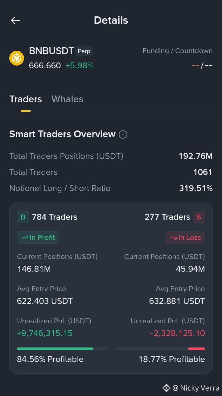Tap the 784 Traders long count
This screenshot has width=222, height=396.
click(x=55, y=217)
